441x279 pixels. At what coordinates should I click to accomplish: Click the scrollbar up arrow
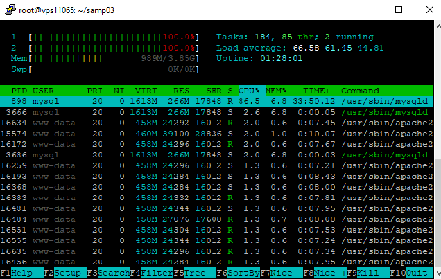click(435, 27)
